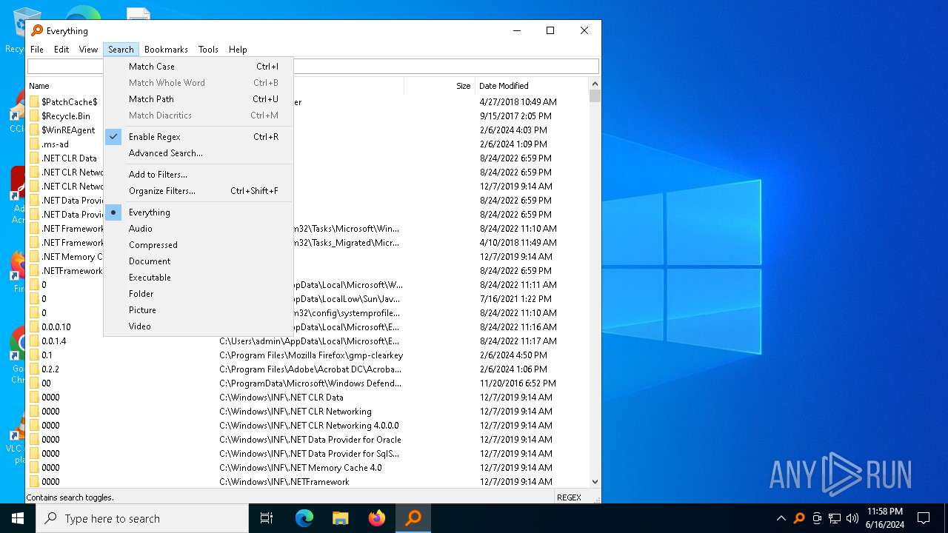Click the REGEX status bar indicator
The image size is (948, 533).
click(x=569, y=497)
